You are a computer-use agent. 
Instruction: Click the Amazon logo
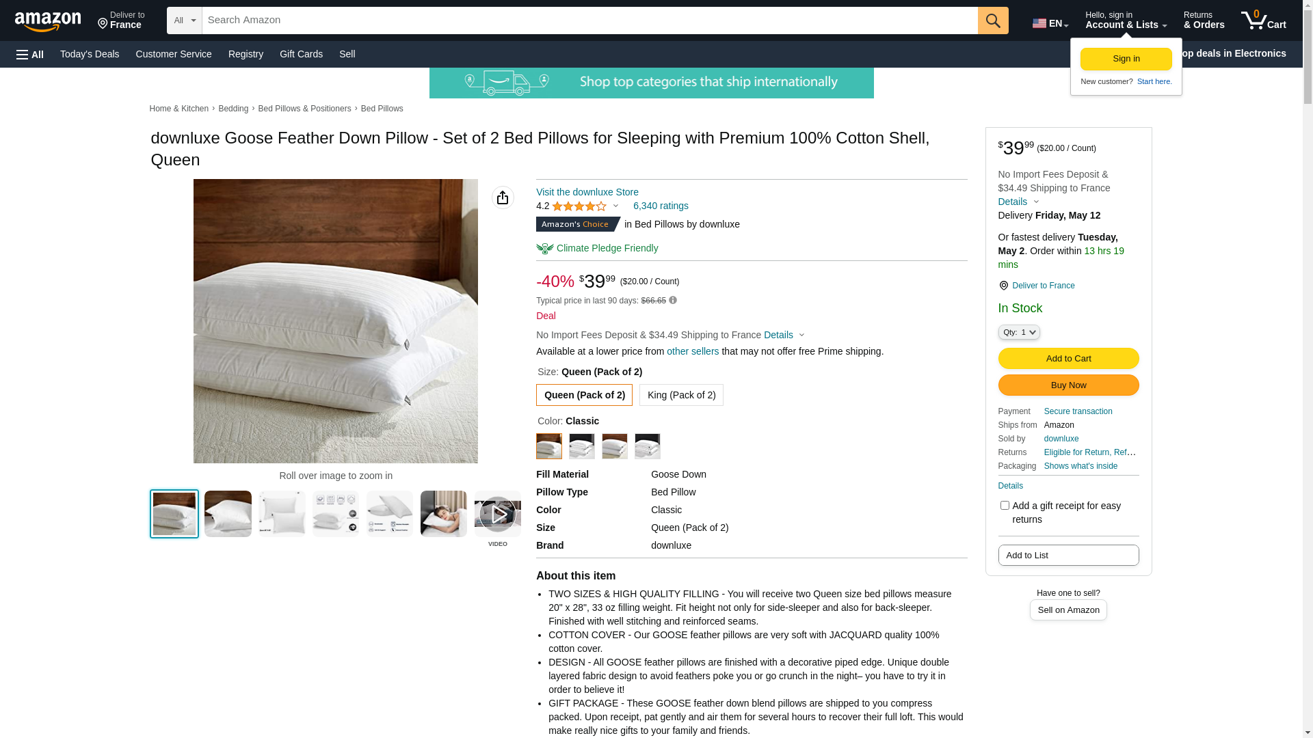coord(48,21)
